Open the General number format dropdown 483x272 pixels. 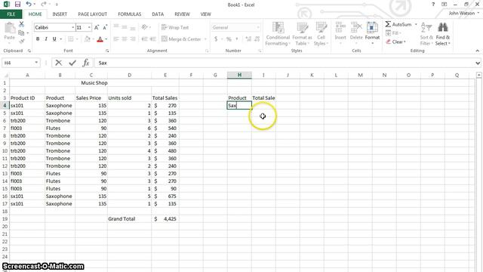(x=258, y=27)
